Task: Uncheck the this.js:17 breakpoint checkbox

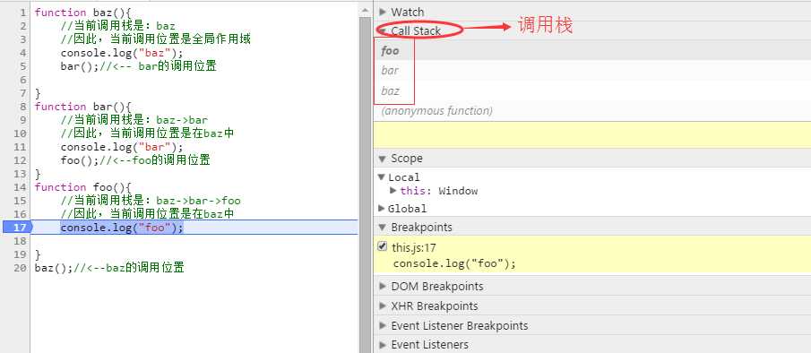Action: coord(383,246)
